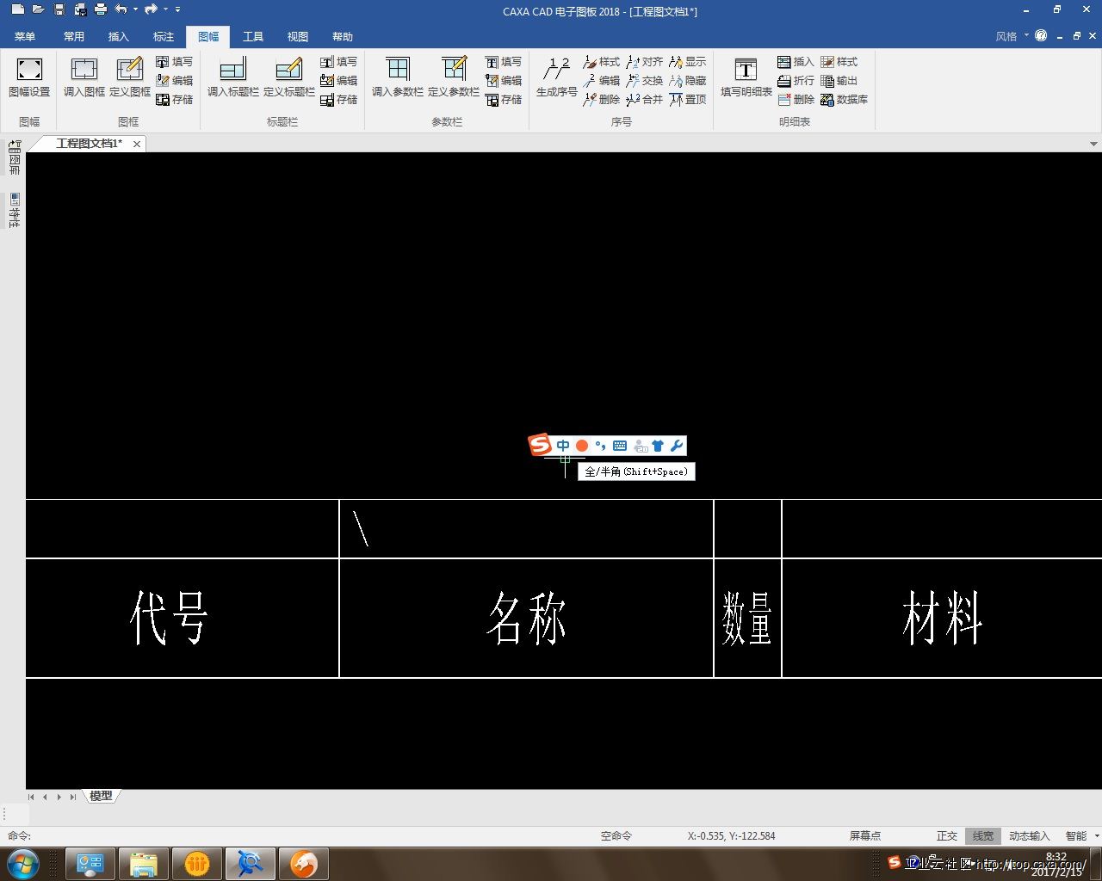Open the 工具 ribbon tab
Screen dimensions: 1102x881
click(252, 36)
